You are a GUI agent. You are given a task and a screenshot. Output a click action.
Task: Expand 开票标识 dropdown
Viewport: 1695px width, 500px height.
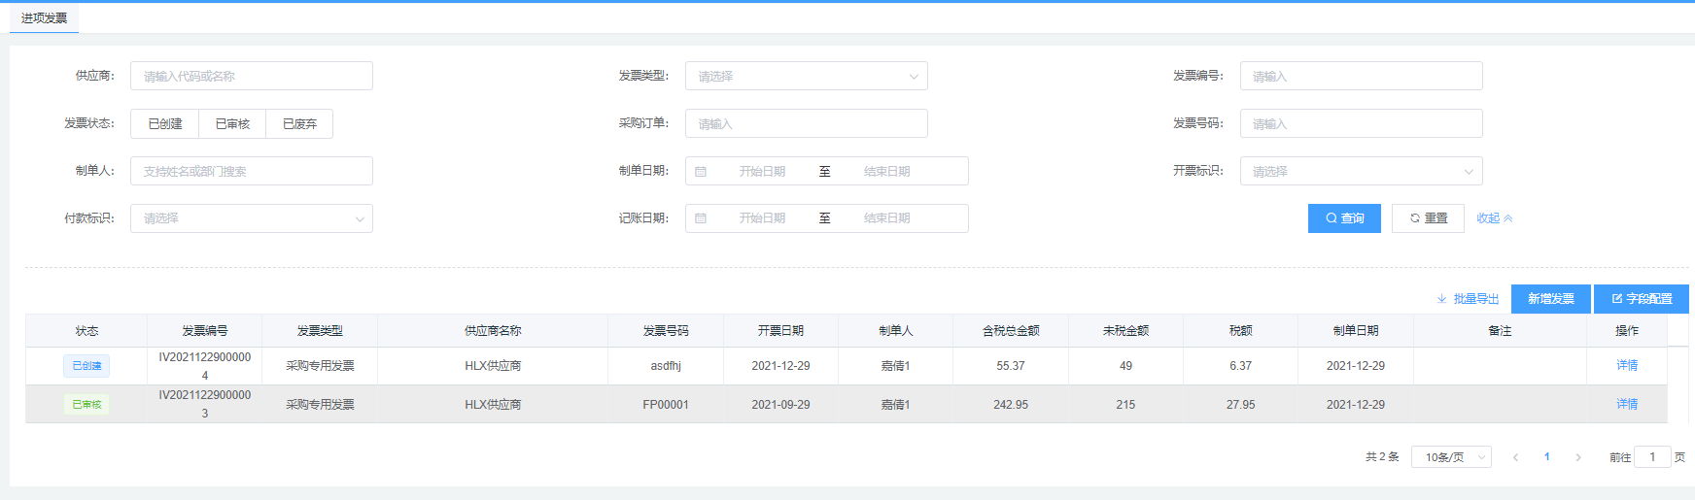(x=1361, y=171)
